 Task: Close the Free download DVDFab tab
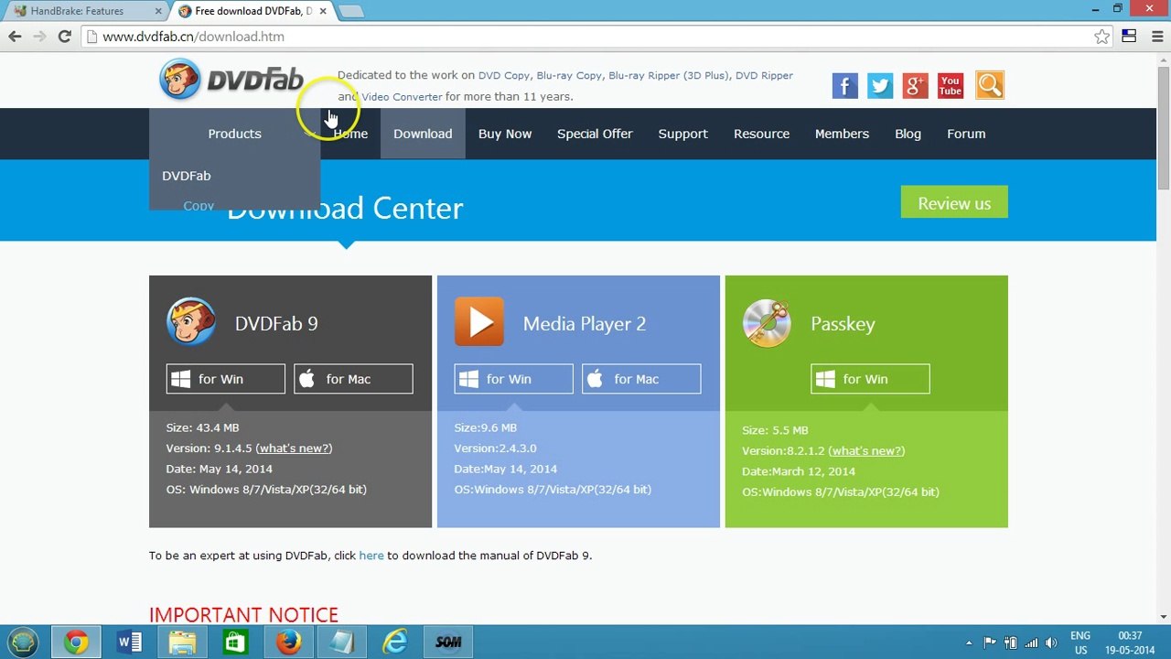[322, 11]
